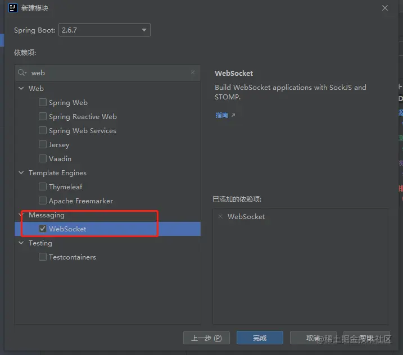Image resolution: width=403 pixels, height=355 pixels.
Task: Click the search magnifier icon
Action: point(22,72)
